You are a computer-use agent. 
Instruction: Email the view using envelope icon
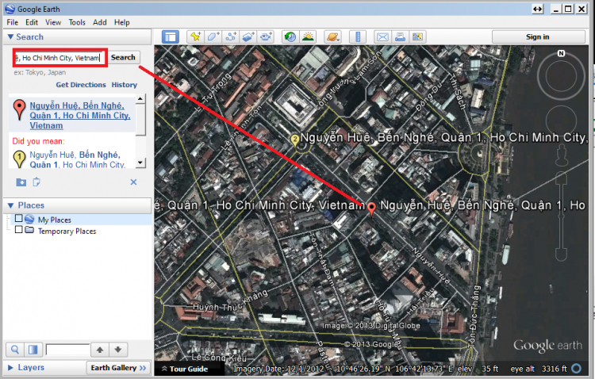coord(382,36)
